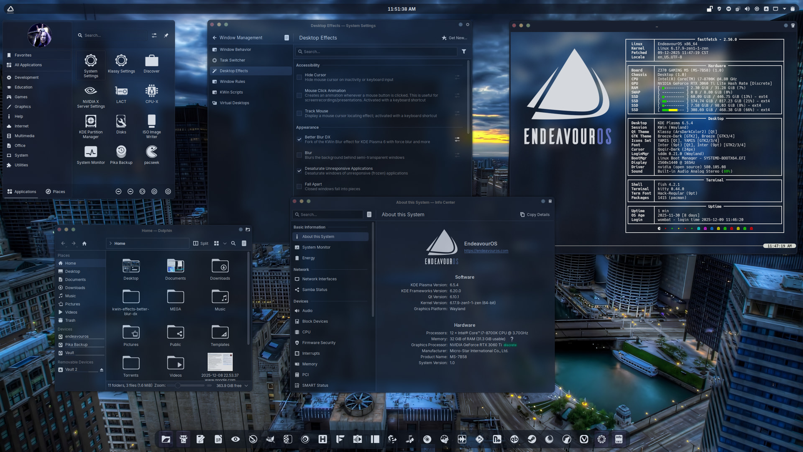Image resolution: width=803 pixels, height=452 pixels.
Task: Launch NVIDIA X Server Settings
Action: 91,97
